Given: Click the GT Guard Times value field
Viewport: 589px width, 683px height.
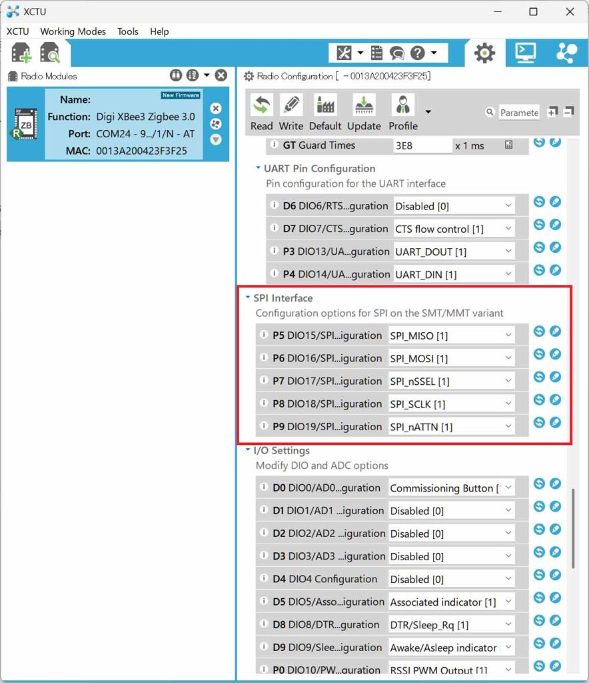Looking at the screenshot, I should [x=422, y=145].
